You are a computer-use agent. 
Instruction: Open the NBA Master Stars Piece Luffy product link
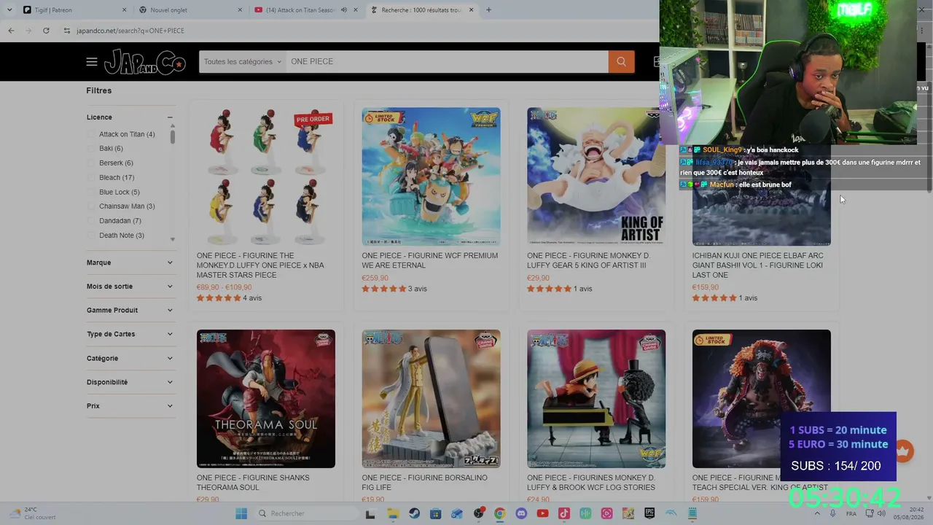click(260, 265)
